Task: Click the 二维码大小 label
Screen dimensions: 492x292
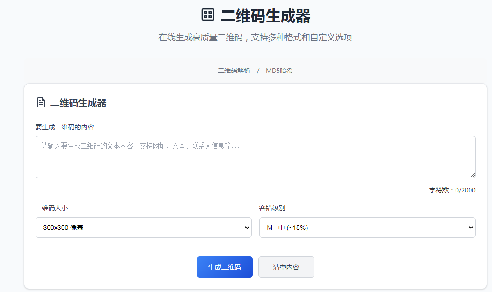Action: click(51, 208)
